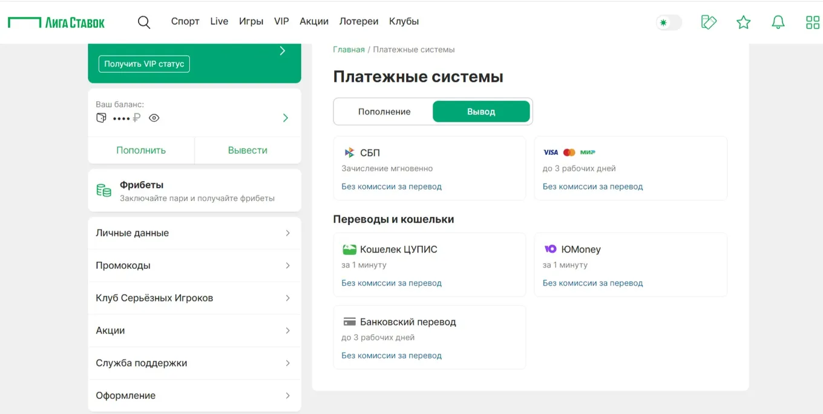The height and width of the screenshot is (414, 823).
Task: Choose the ЮMoney withdrawal card
Action: pyautogui.click(x=630, y=264)
